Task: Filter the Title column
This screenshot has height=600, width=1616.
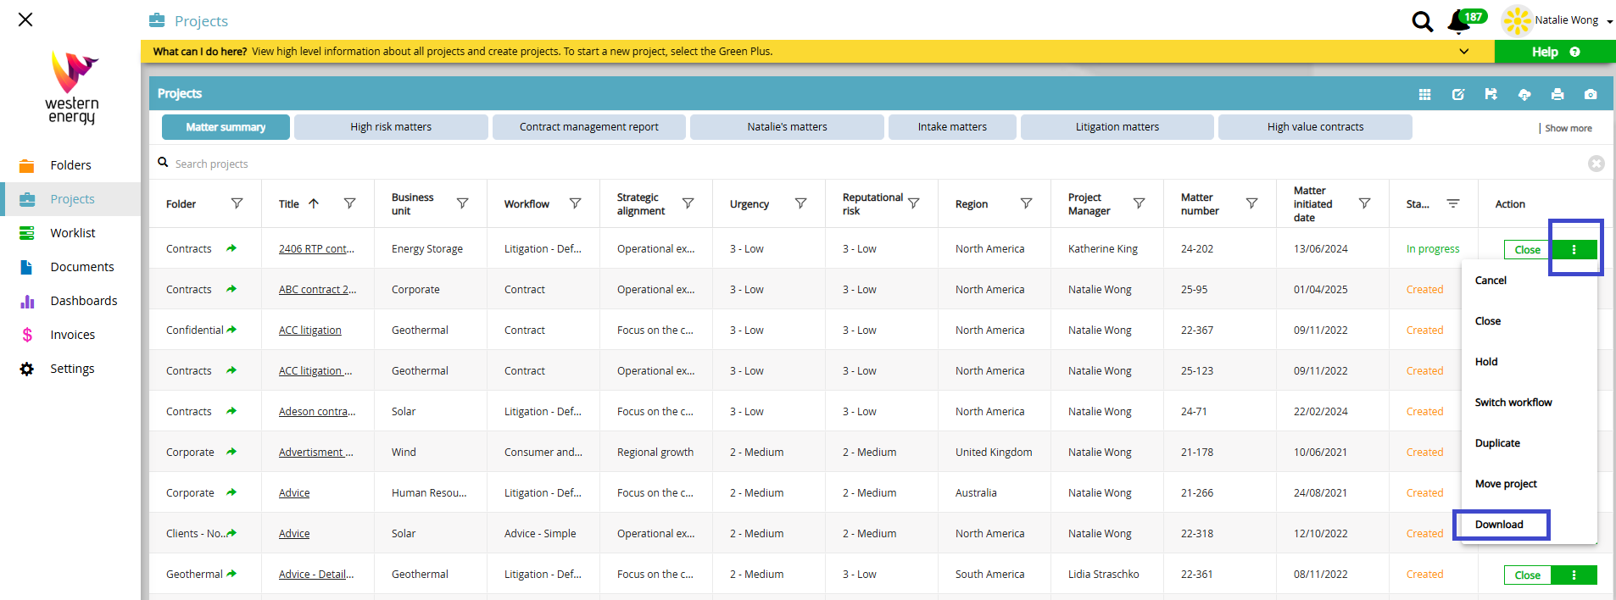Action: 349,203
